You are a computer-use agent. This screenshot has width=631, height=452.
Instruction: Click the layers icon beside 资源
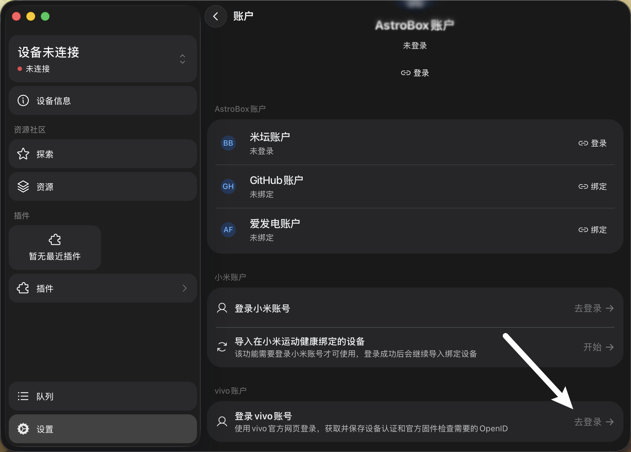click(x=23, y=186)
